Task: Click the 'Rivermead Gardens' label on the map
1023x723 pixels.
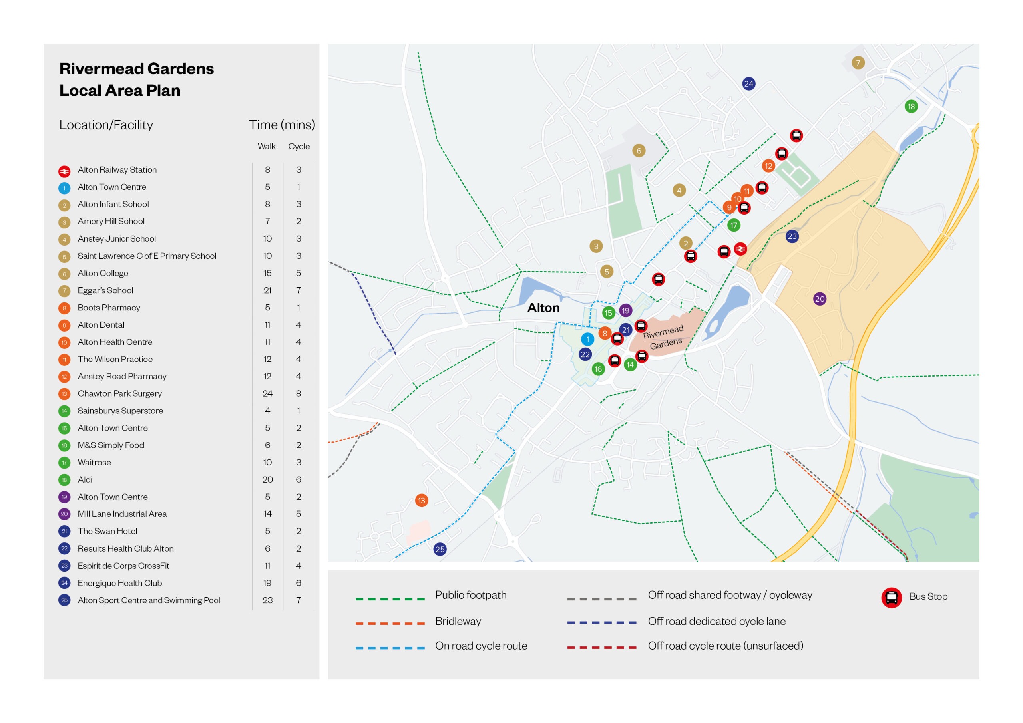Action: (x=664, y=337)
